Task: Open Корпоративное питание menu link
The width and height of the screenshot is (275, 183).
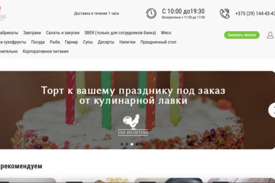Action: [x=45, y=51]
